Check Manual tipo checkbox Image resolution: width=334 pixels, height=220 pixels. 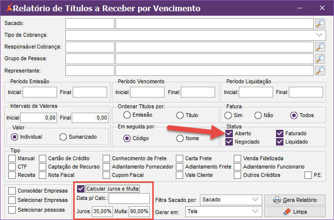pyautogui.click(x=12, y=159)
